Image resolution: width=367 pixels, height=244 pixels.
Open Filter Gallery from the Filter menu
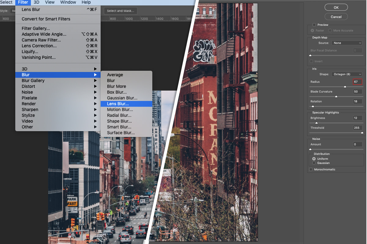58,28
